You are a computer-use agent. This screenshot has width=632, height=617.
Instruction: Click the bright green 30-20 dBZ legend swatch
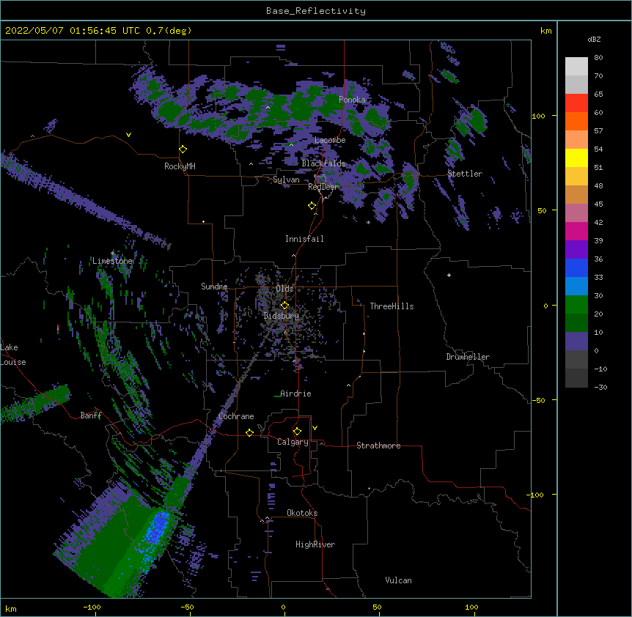576,305
